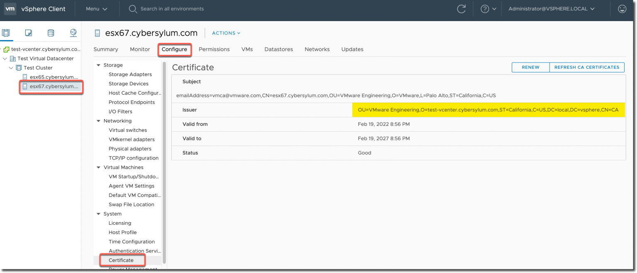Viewport: 637px width, 273px height.
Task: Switch to the Datastores tab
Action: point(279,49)
